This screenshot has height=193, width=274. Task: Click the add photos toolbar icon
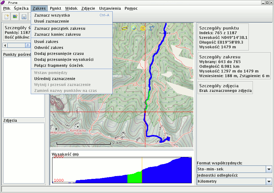coord(15,16)
